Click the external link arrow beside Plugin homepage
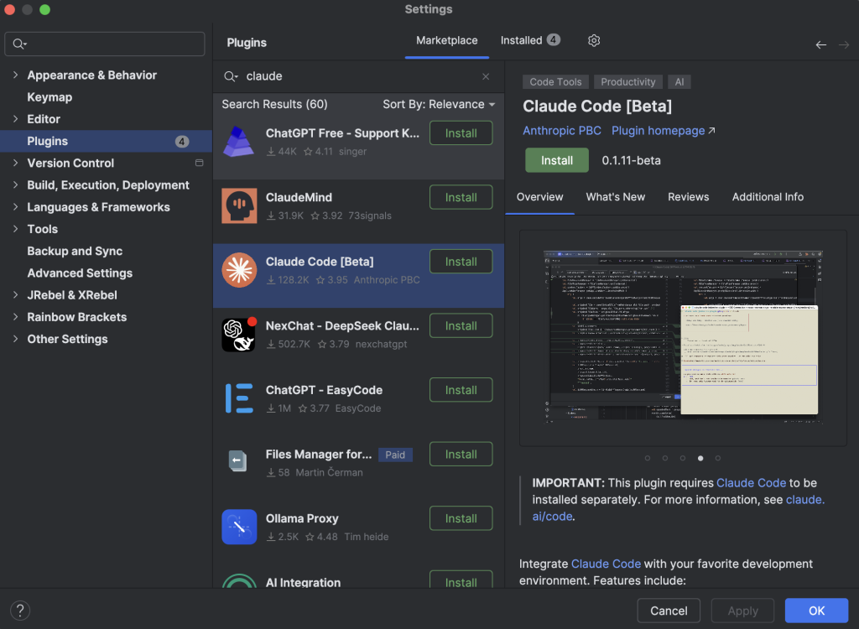Image resolution: width=859 pixels, height=629 pixels. [x=711, y=130]
